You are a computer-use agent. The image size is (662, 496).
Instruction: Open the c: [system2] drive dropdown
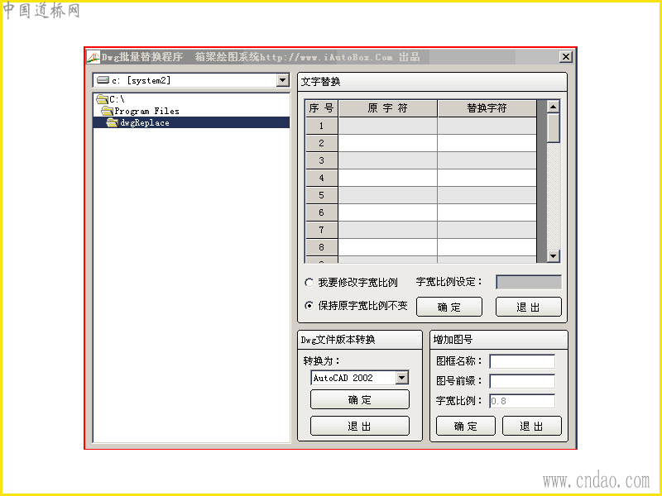click(x=282, y=80)
